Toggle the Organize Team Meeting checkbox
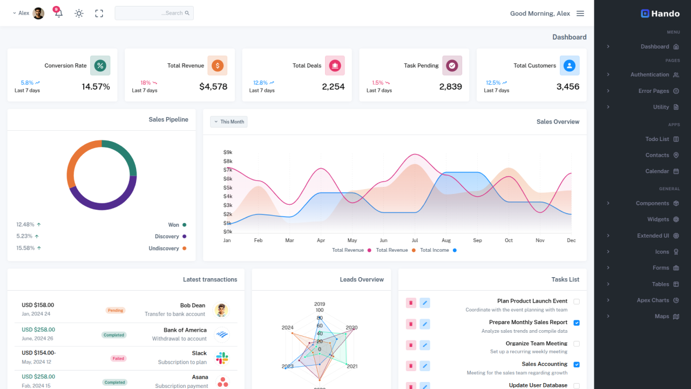This screenshot has height=389, width=691. click(577, 344)
